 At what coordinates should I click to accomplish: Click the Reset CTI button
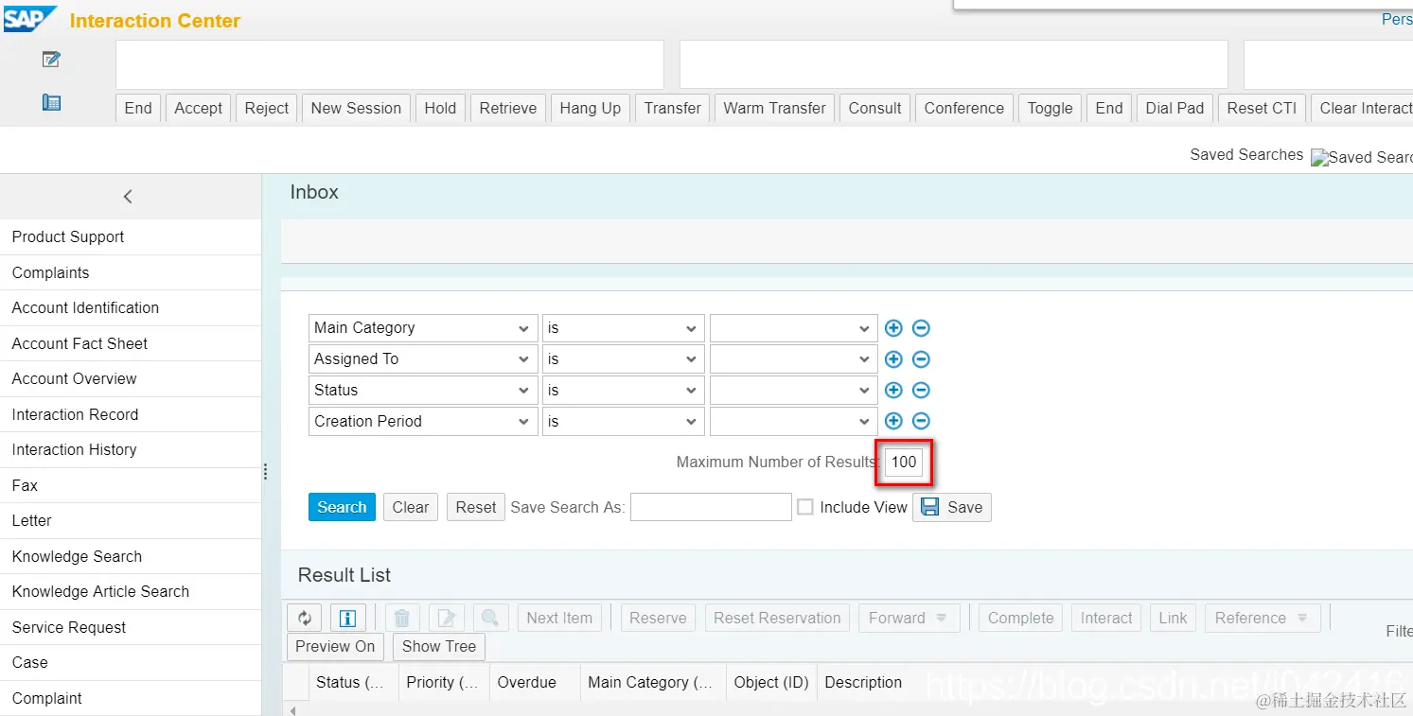pyautogui.click(x=1262, y=108)
